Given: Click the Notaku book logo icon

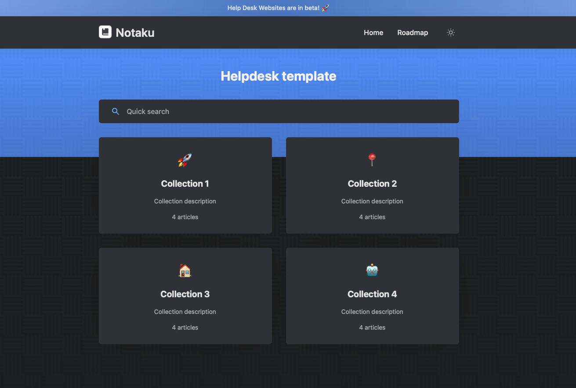Looking at the screenshot, I should click(105, 32).
